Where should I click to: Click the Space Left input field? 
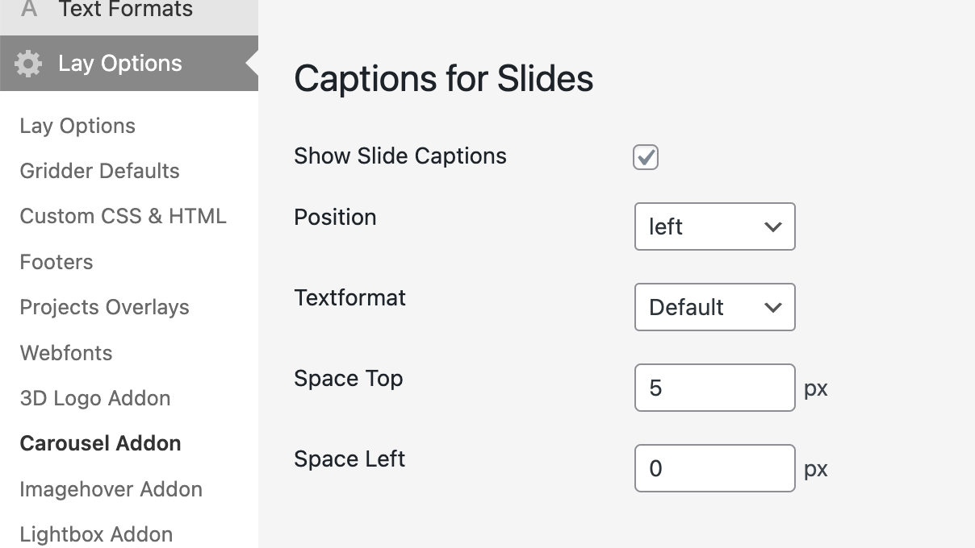pyautogui.click(x=714, y=468)
